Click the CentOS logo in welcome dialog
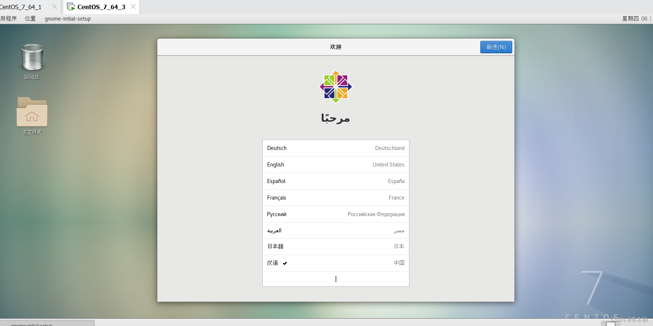This screenshot has height=326, width=653. (336, 87)
